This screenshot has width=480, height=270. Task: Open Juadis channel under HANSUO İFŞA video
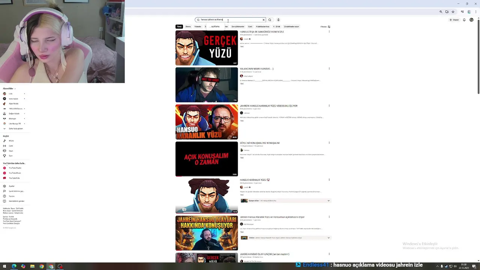[246, 39]
